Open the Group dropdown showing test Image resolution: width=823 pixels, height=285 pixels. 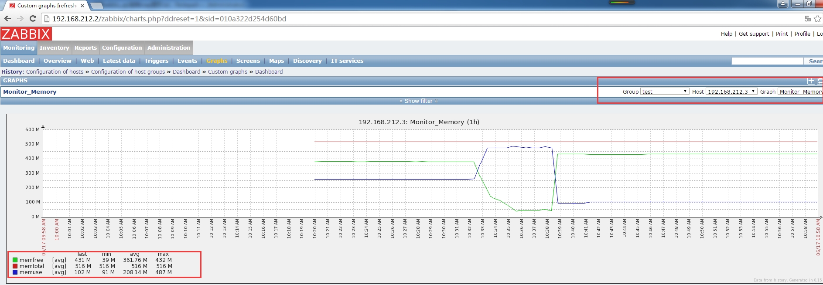(665, 92)
